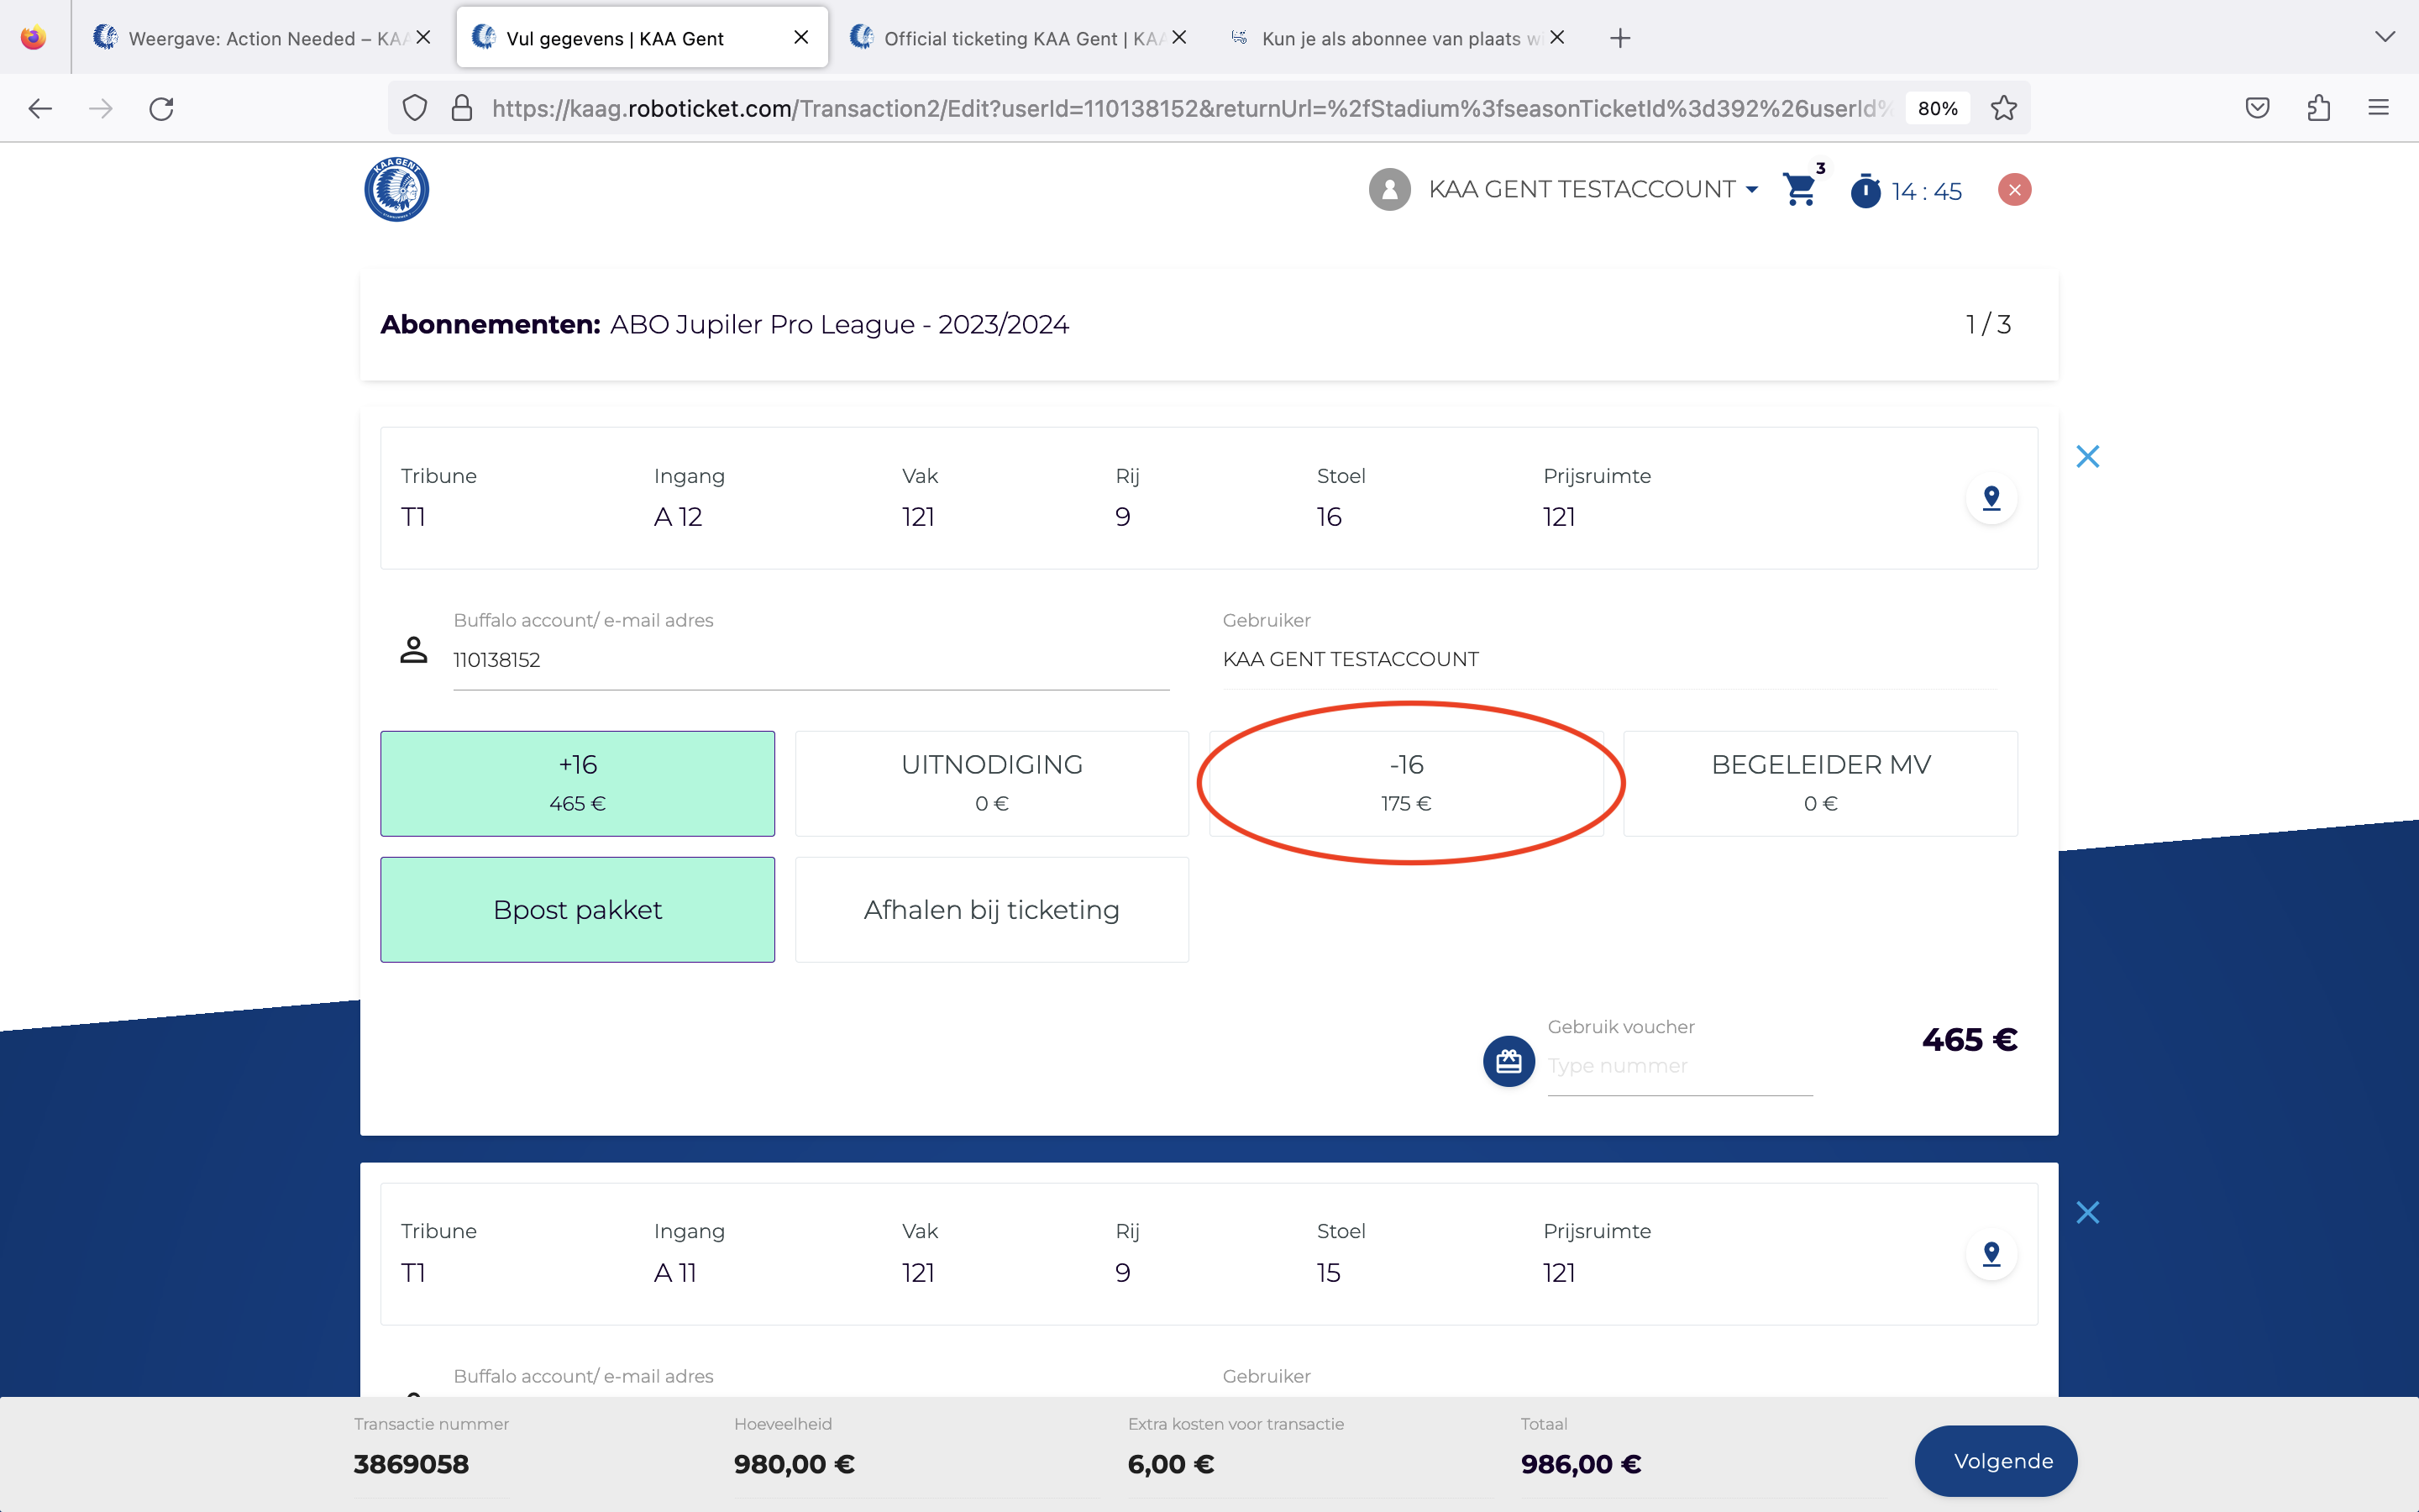Switch to Official ticketing KAA Gent tab

1018,38
